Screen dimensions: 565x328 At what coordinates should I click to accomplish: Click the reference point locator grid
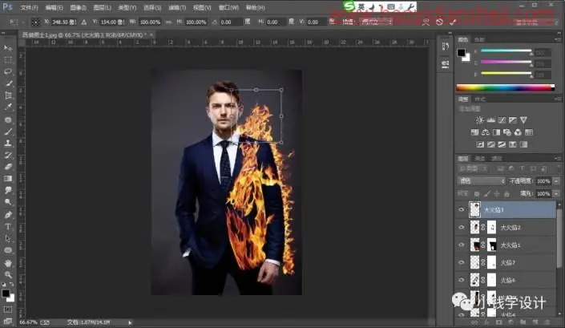36,22
